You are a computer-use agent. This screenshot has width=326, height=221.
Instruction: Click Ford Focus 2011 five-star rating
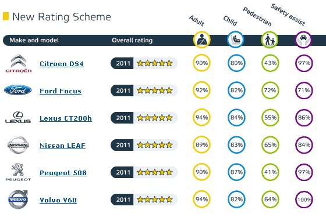(144, 90)
